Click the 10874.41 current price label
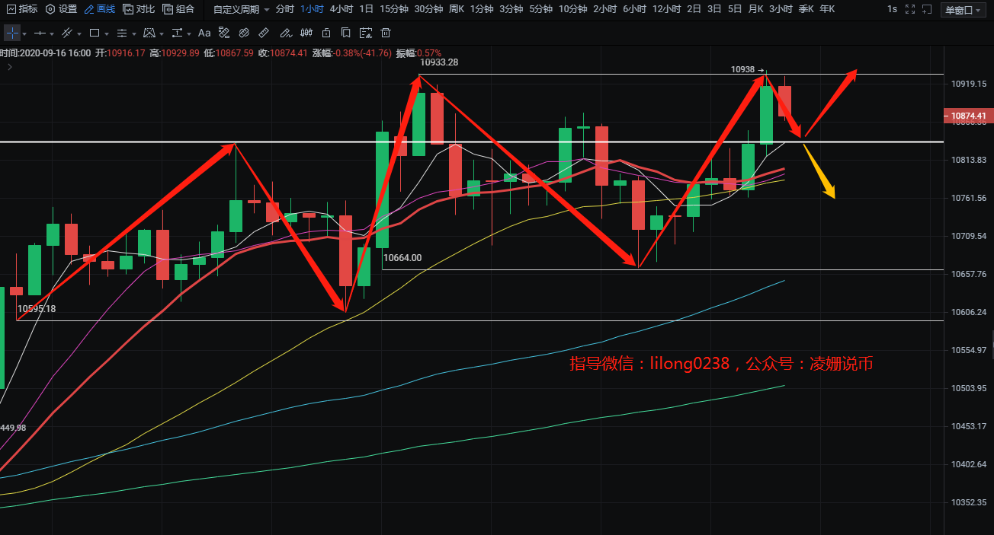 click(968, 116)
